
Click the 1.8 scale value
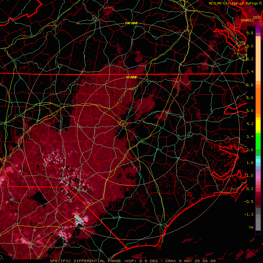point(250,163)
